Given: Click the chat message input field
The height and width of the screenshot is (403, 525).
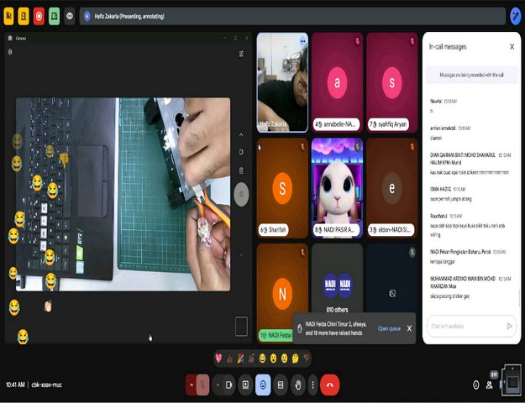Looking at the screenshot, I should click(465, 326).
